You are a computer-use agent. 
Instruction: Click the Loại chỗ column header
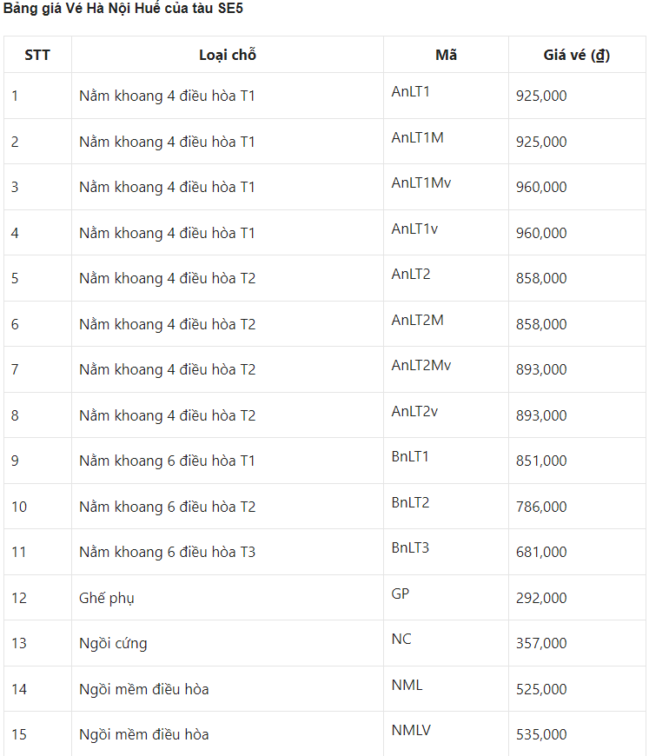228,55
